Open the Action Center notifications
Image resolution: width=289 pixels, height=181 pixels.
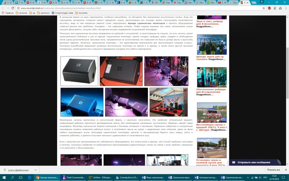tap(284, 177)
